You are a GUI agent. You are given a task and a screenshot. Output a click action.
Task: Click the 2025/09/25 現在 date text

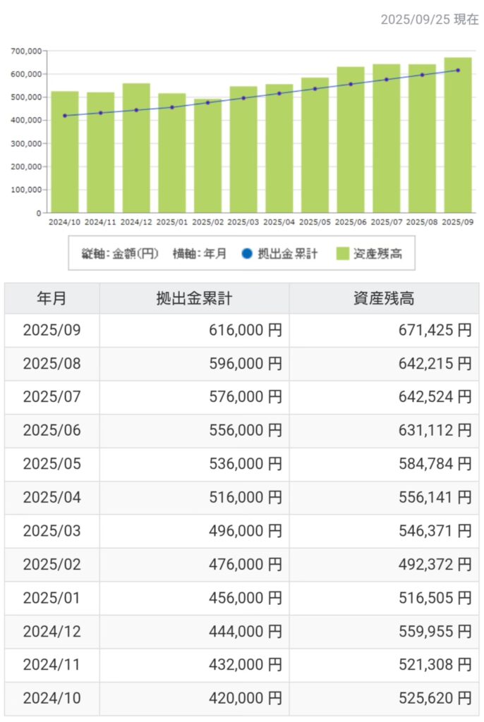pyautogui.click(x=429, y=20)
